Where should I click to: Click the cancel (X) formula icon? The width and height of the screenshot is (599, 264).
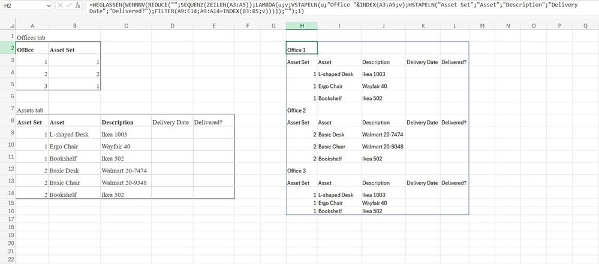(61, 5)
